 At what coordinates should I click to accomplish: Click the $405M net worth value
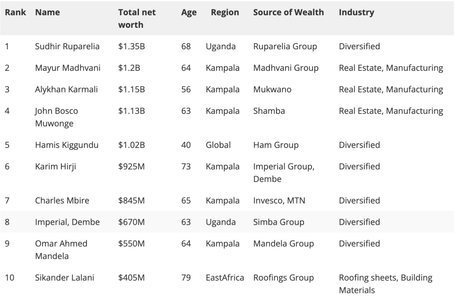[131, 278]
